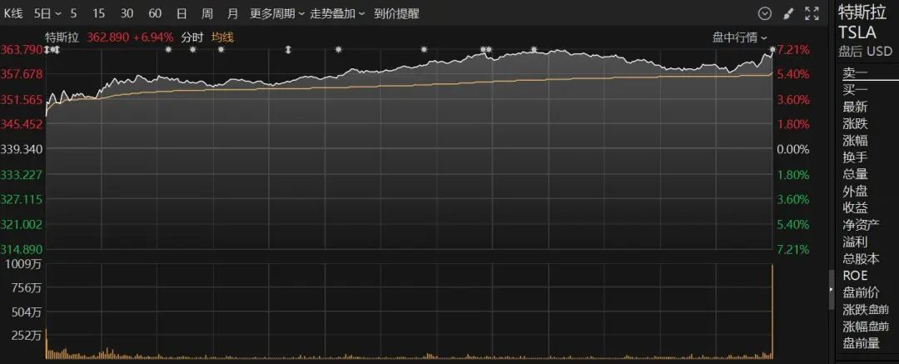
Task: Click the tall volume bar at chart end
Action: pyautogui.click(x=772, y=312)
